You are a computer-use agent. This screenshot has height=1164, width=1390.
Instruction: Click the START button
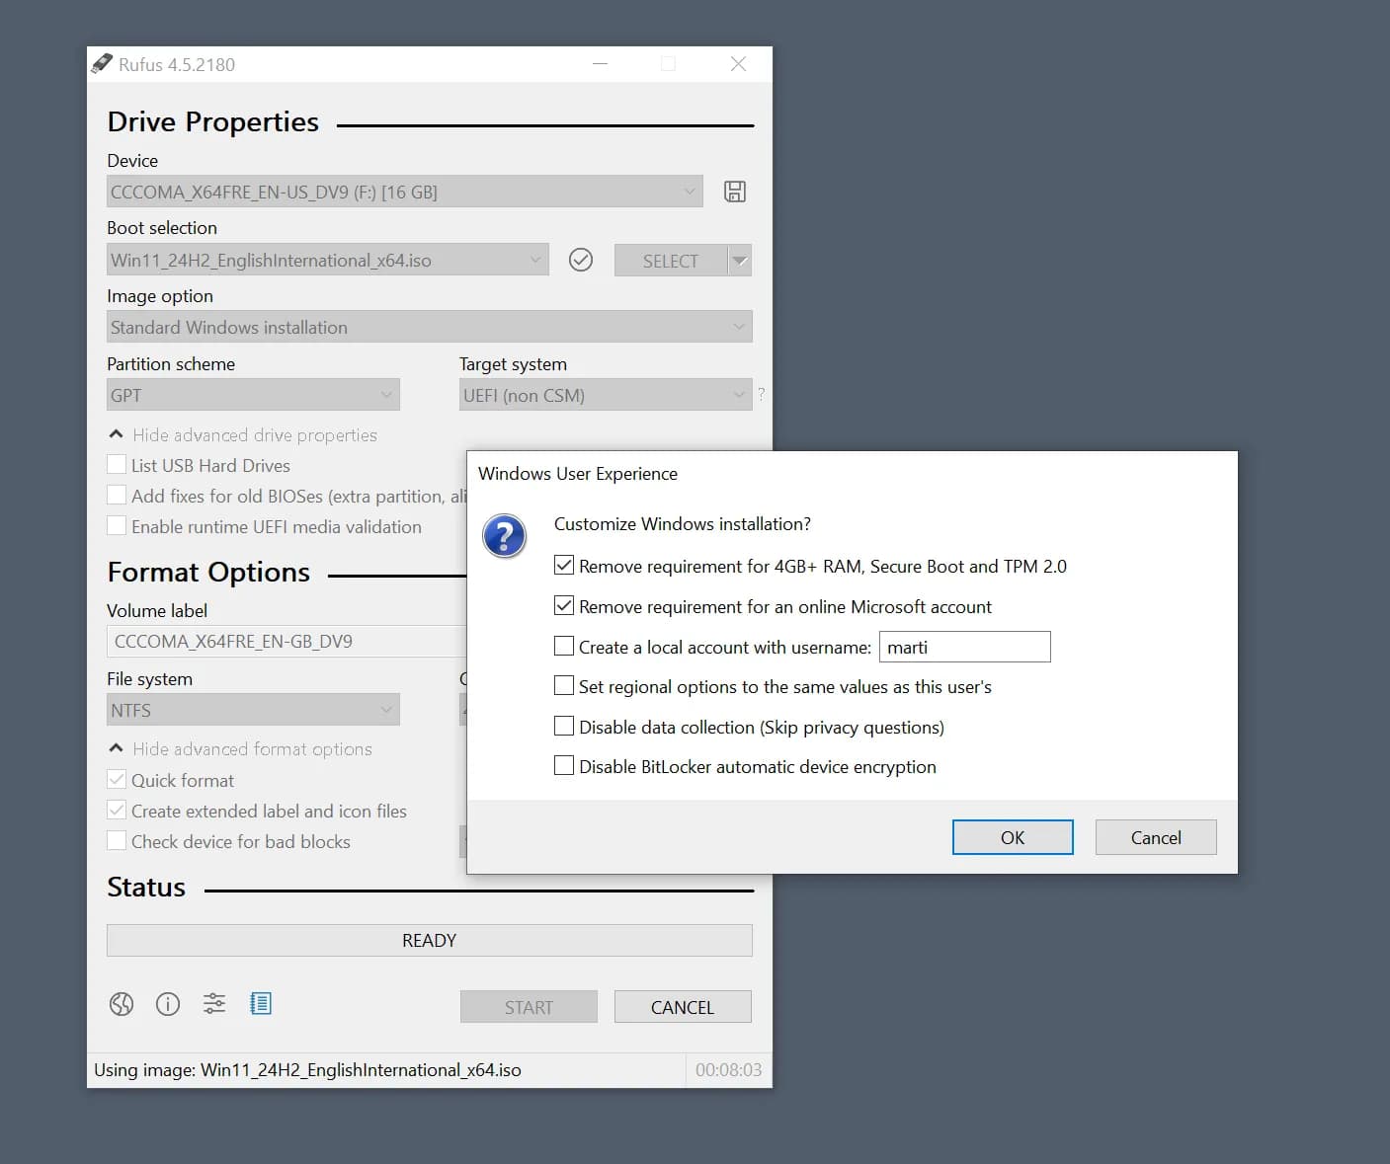[529, 1007]
